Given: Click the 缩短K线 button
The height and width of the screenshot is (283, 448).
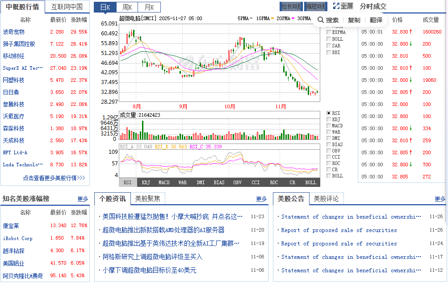Looking at the screenshot, I should point(315,6).
